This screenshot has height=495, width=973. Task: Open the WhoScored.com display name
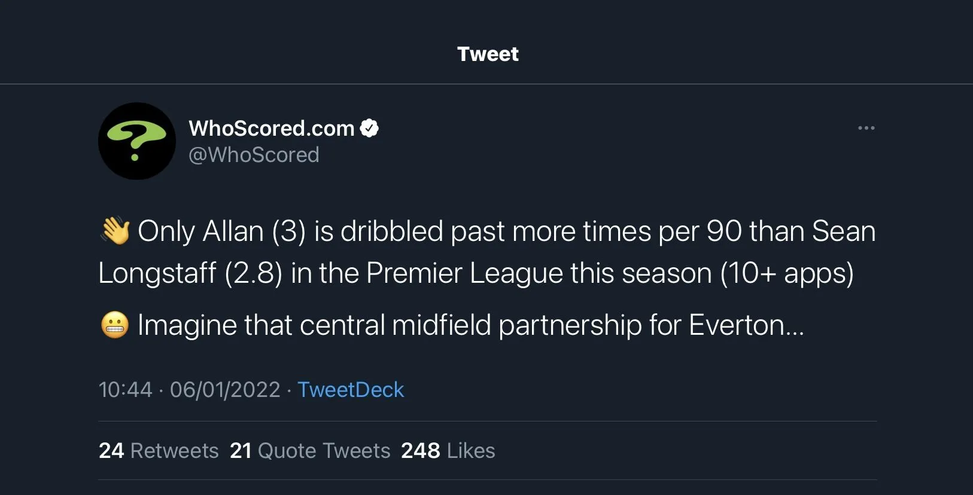[x=272, y=128]
